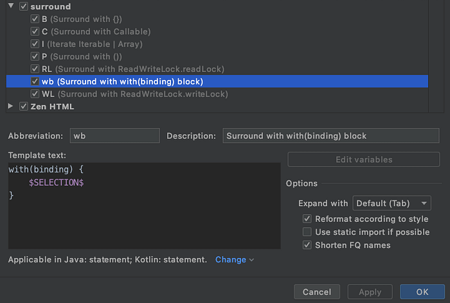Image resolution: width=450 pixels, height=303 pixels.
Task: Expand the Zen HTML group
Action: [11, 106]
